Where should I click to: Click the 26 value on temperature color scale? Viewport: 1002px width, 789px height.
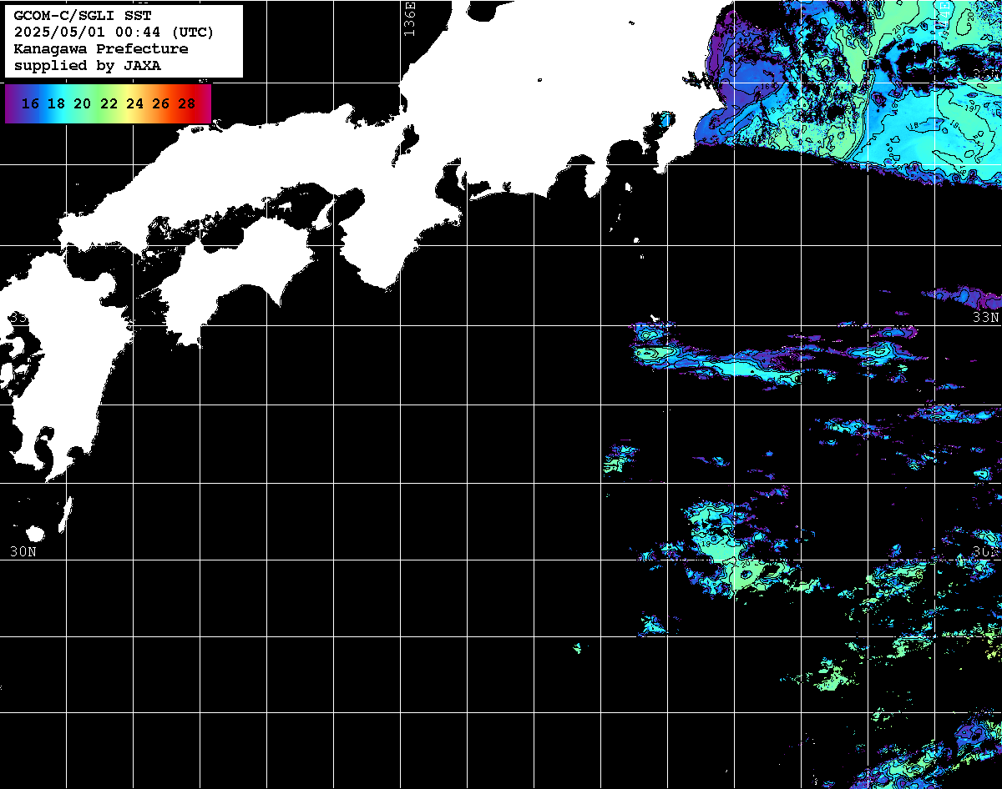coord(161,103)
